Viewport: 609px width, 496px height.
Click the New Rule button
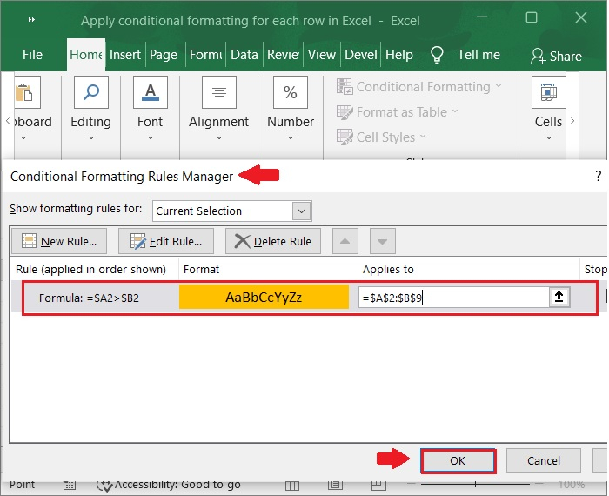coord(59,241)
